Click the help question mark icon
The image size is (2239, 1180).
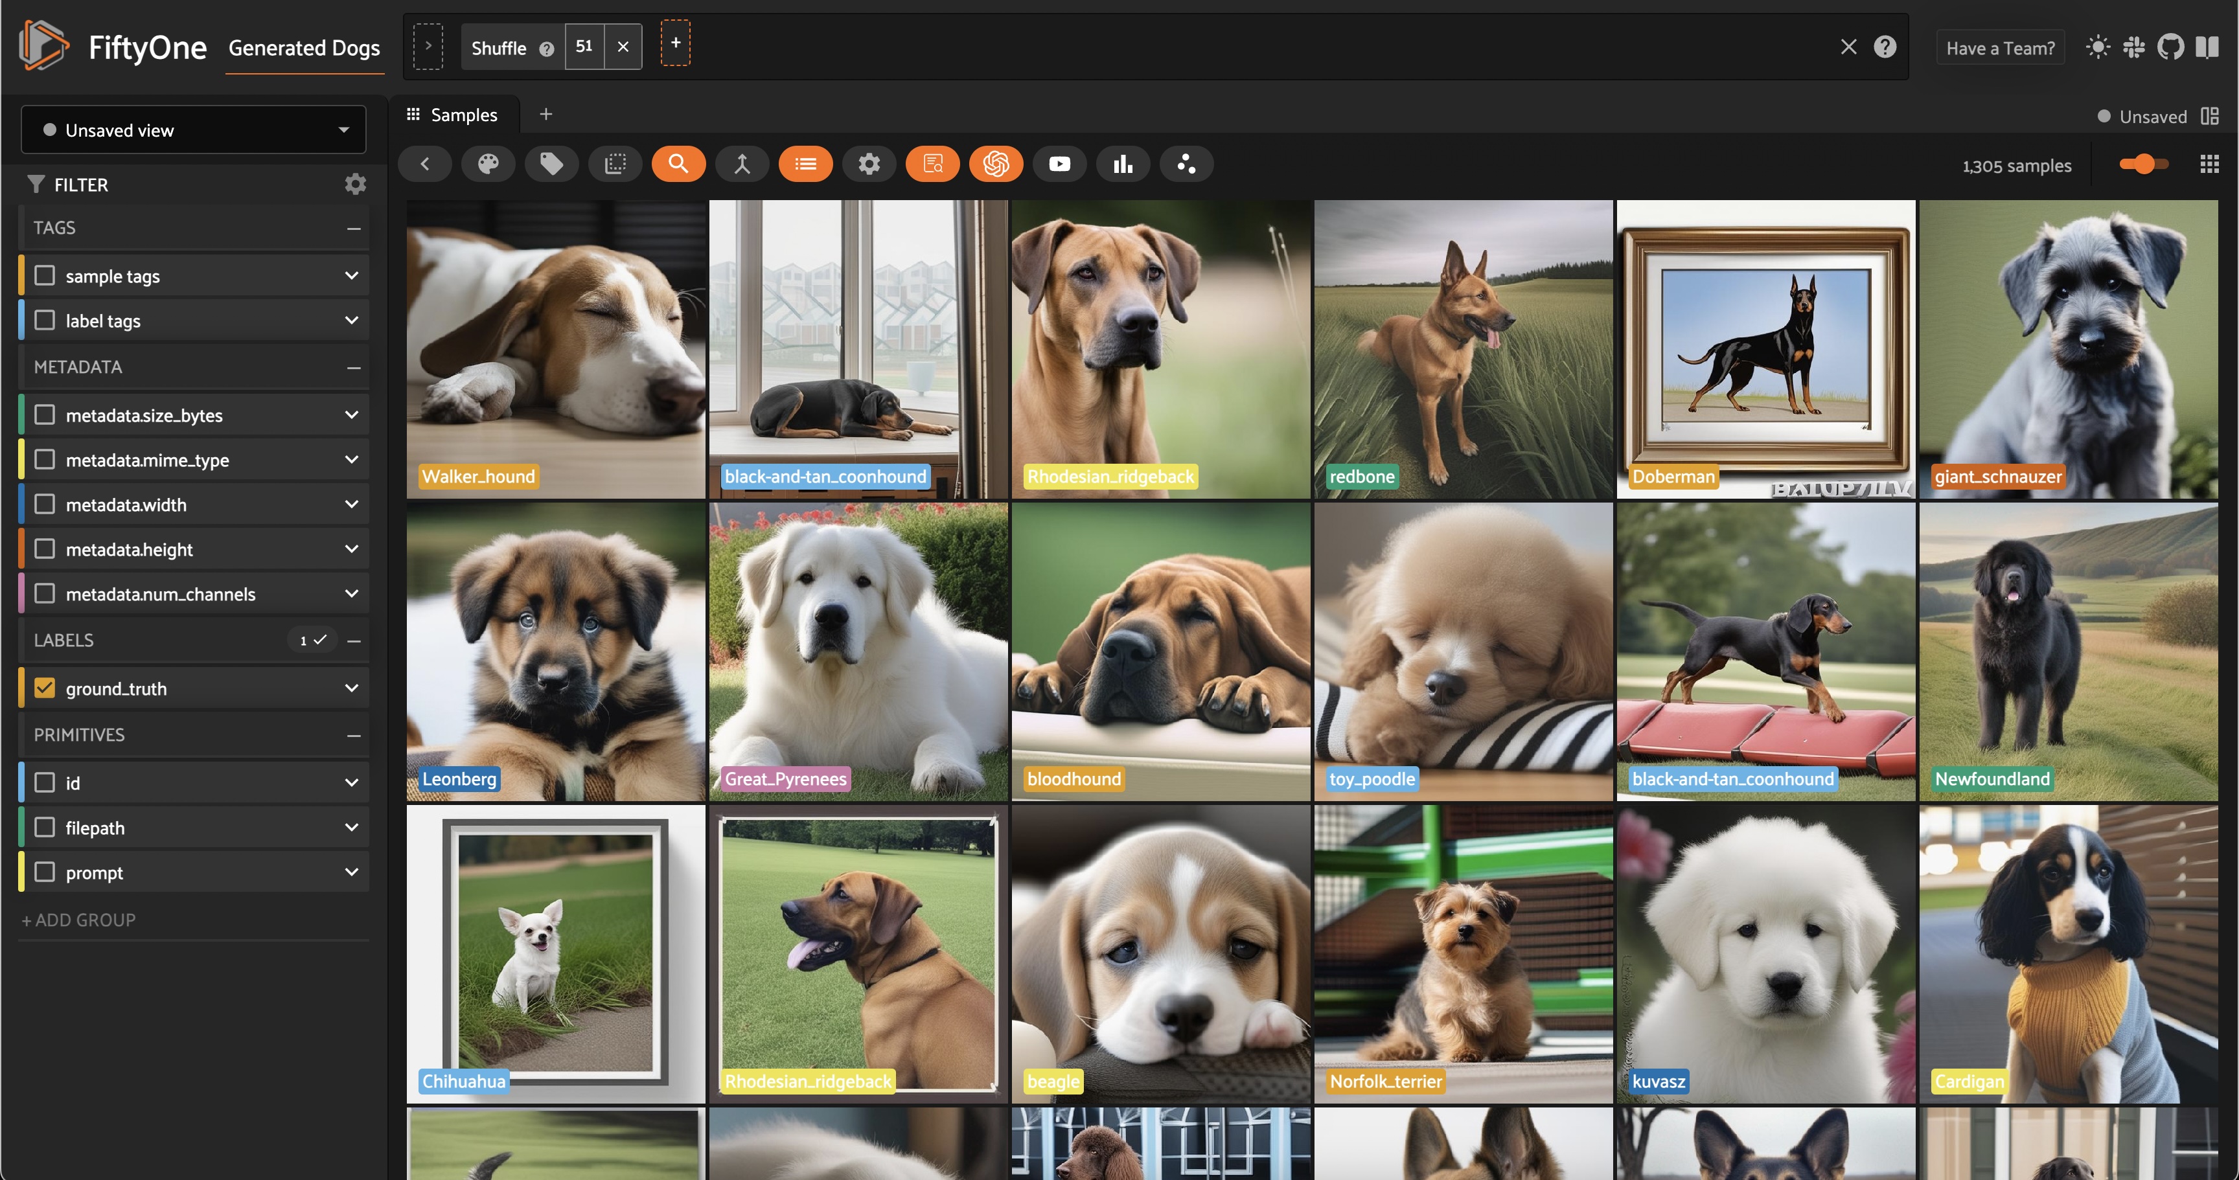[x=1885, y=47]
